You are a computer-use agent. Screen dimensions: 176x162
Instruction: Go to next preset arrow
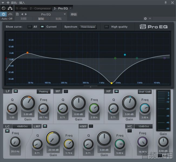pyautogui.click(x=26, y=14)
